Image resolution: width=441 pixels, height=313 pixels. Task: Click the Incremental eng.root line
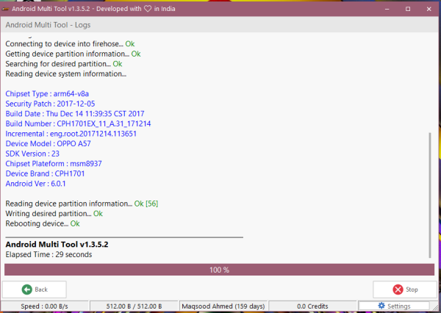71,134
